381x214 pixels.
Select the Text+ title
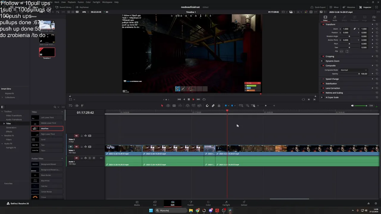coord(47,150)
